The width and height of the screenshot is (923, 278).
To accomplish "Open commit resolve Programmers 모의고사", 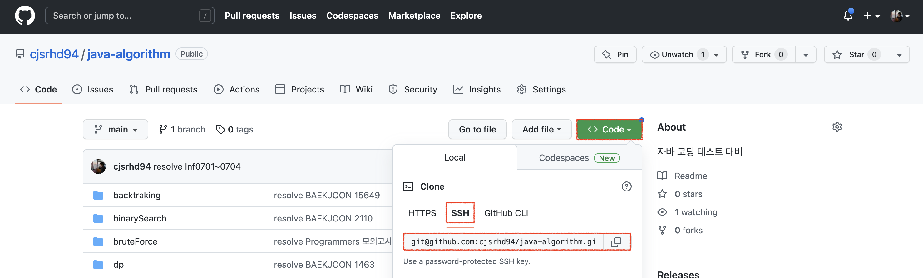I will coord(333,241).
